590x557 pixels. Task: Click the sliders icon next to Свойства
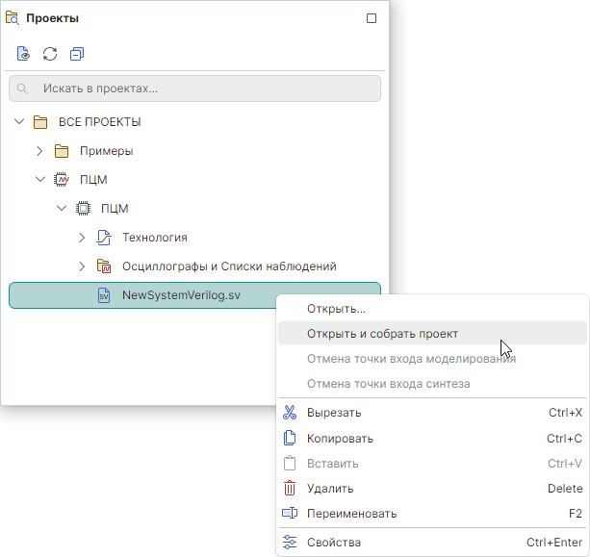(289, 543)
